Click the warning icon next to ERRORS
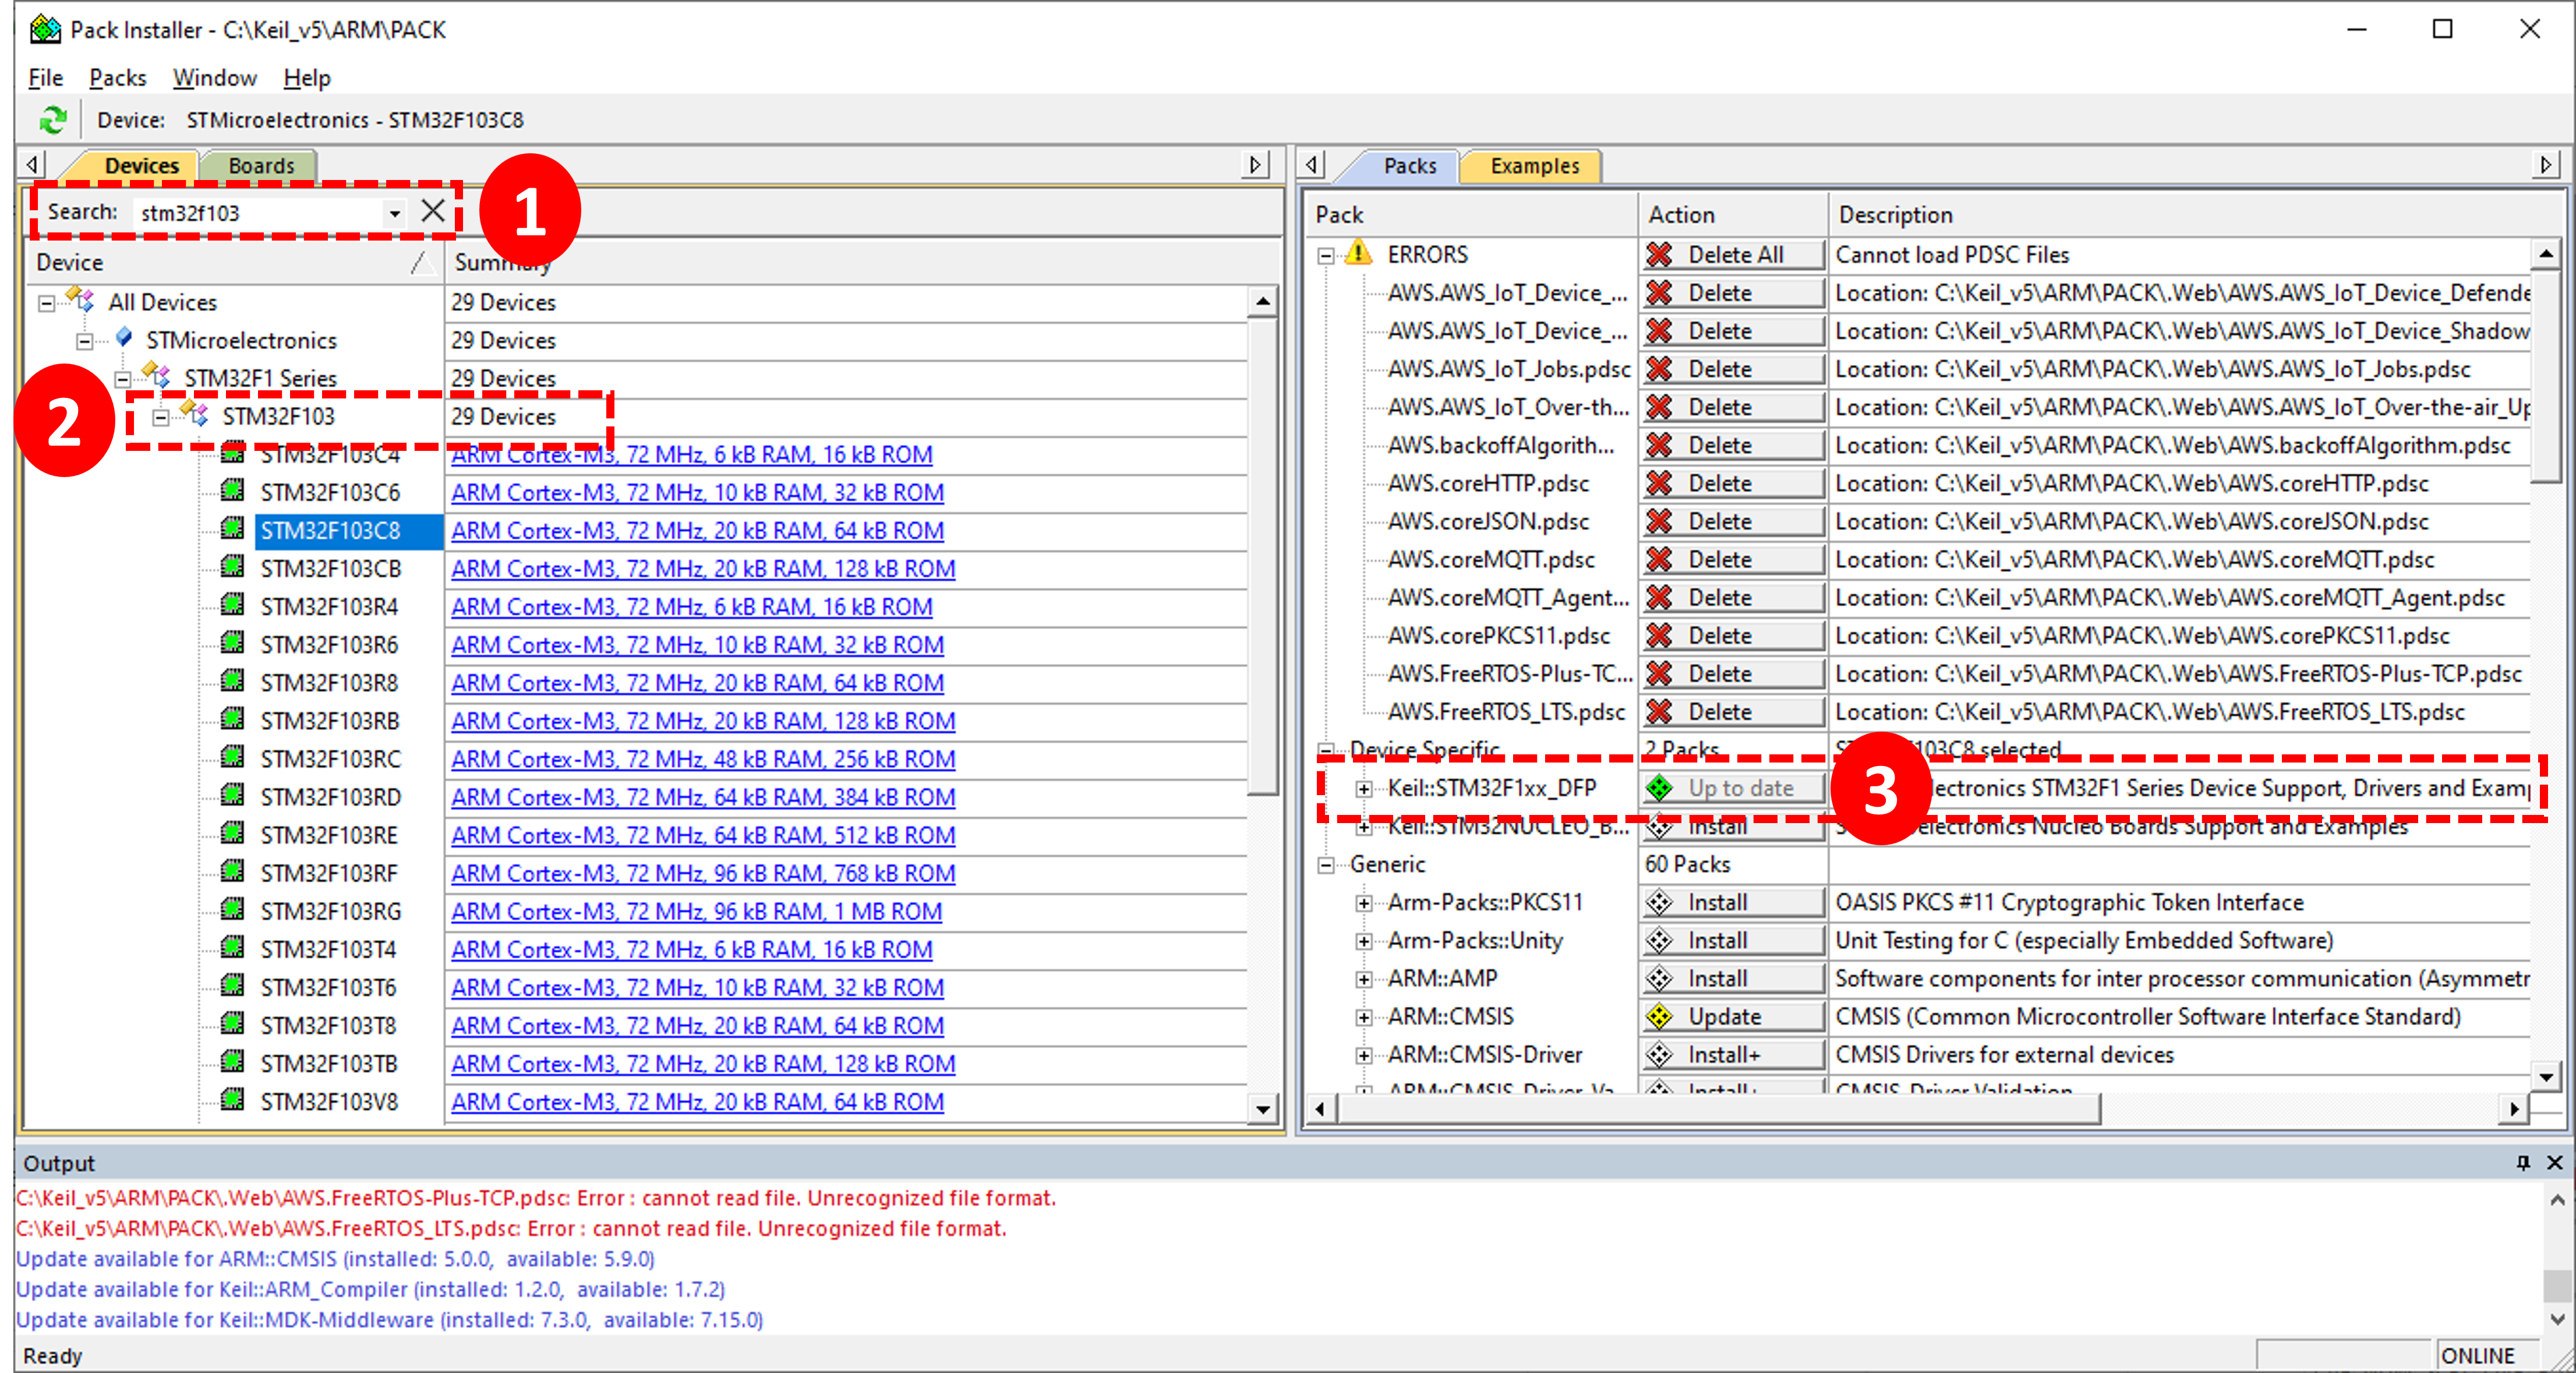The image size is (2576, 1373). tap(1358, 253)
